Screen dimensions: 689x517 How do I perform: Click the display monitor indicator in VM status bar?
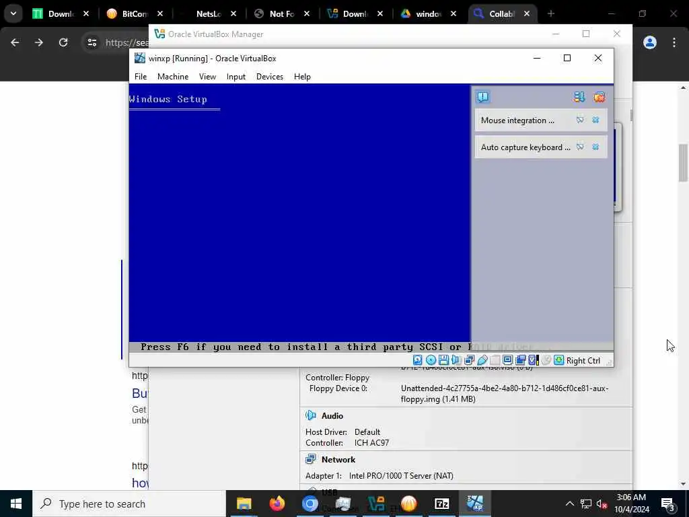click(x=507, y=361)
